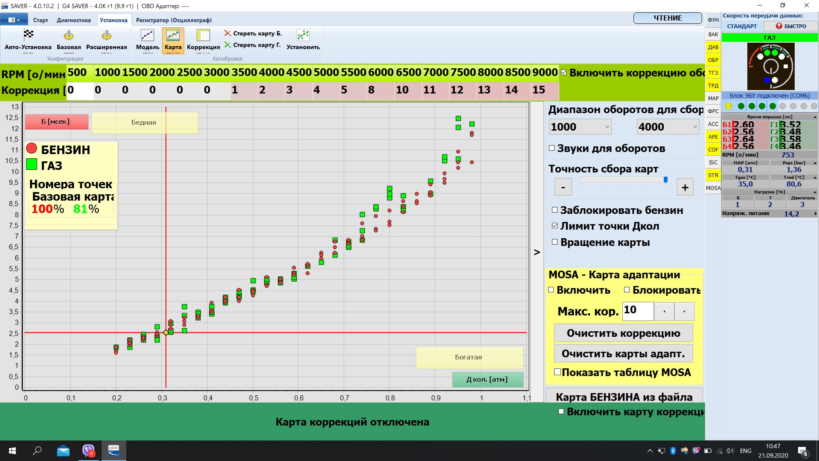Switch to the Старт tab
Screen dimensions: 819x461
coord(41,20)
